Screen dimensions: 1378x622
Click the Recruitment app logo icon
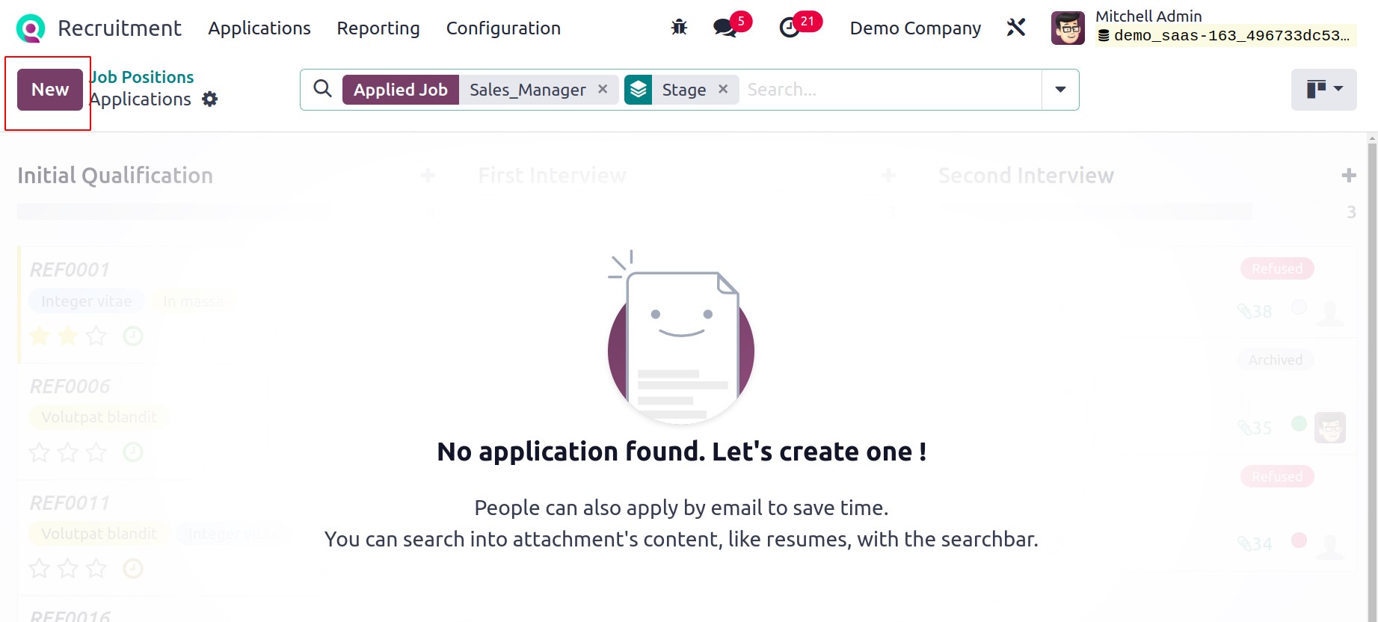pyautogui.click(x=31, y=28)
